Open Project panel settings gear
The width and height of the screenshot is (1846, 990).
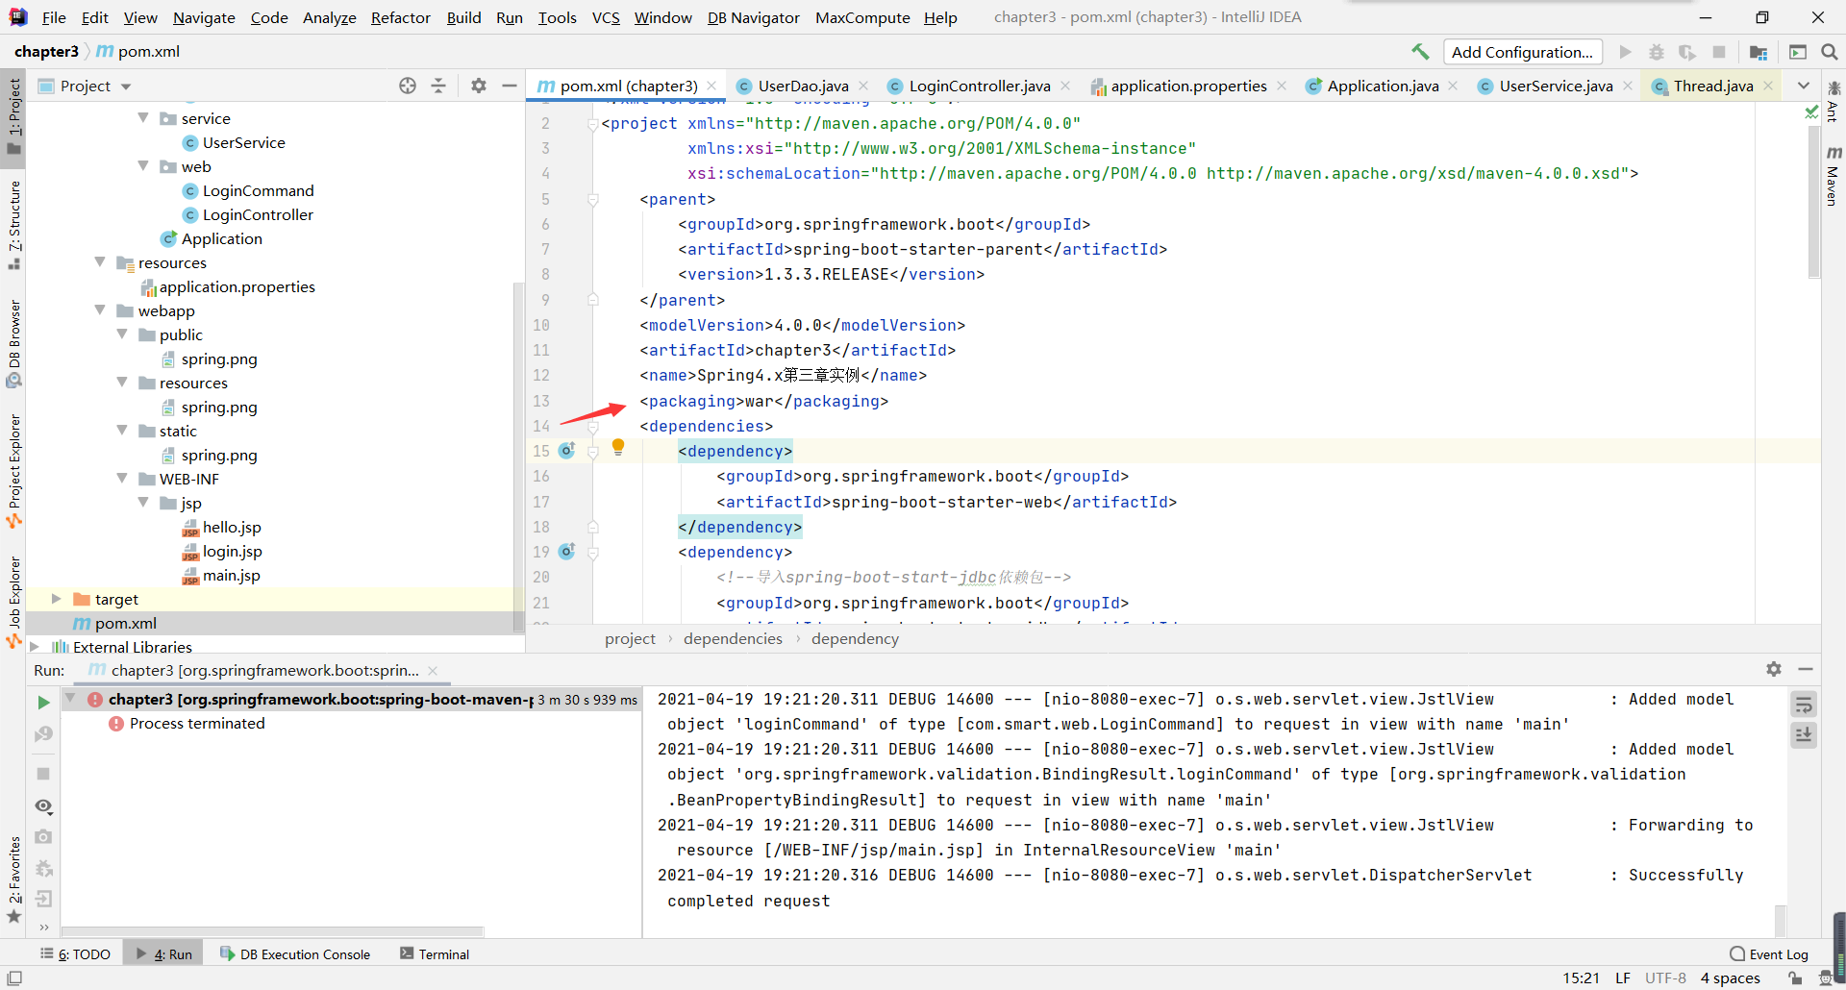tap(479, 86)
